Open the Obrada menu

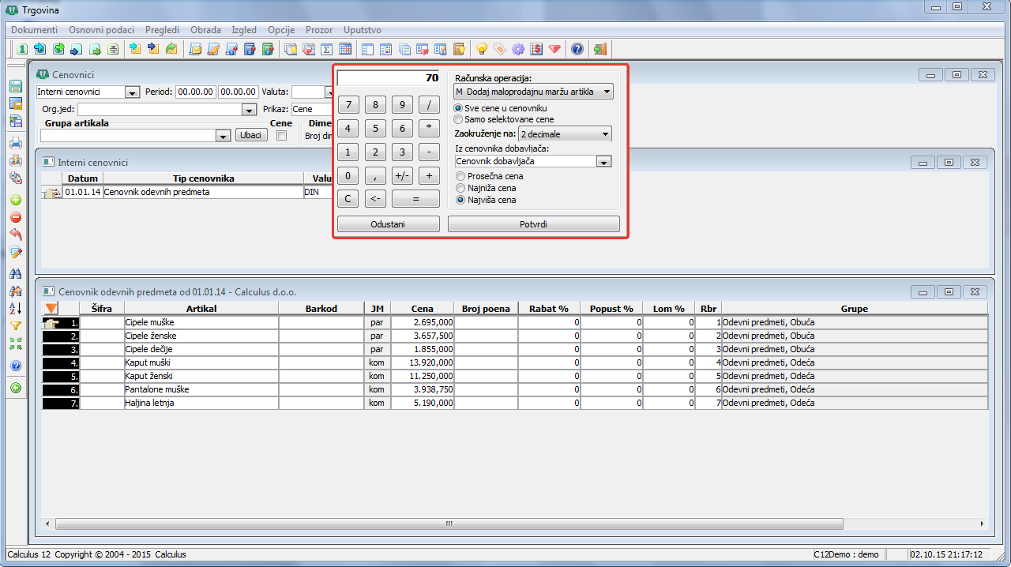click(x=205, y=29)
